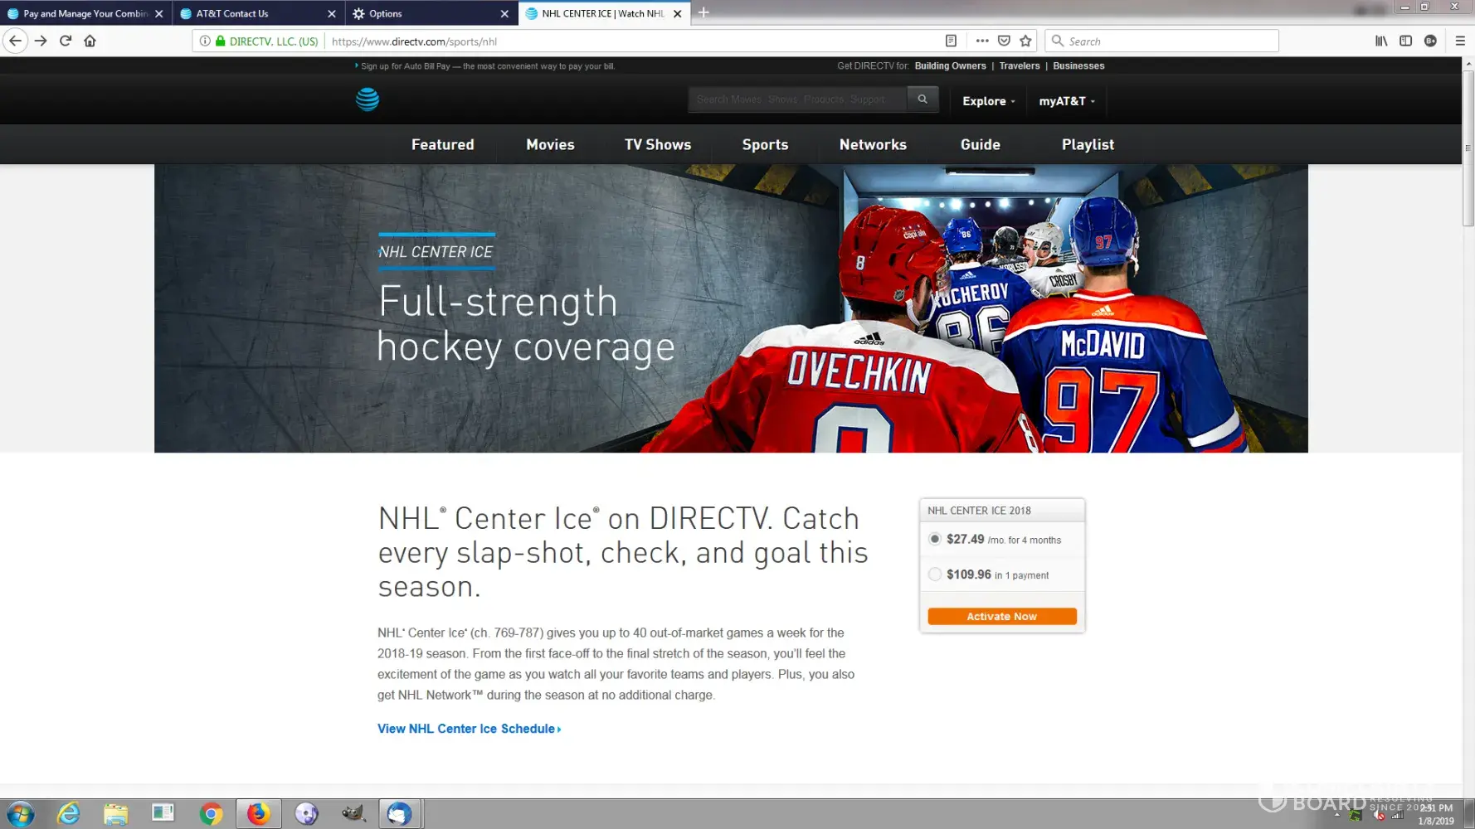Open Thunderbird from the taskbar
Viewport: 1475px width, 829px height.
pos(401,814)
